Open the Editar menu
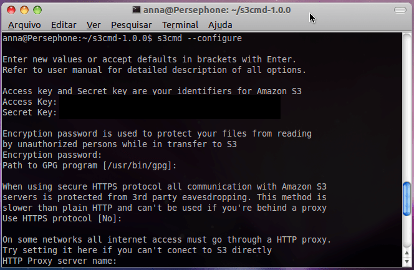414x270 pixels. coord(64,25)
